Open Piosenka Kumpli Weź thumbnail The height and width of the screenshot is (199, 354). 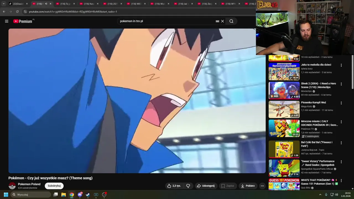(284, 109)
